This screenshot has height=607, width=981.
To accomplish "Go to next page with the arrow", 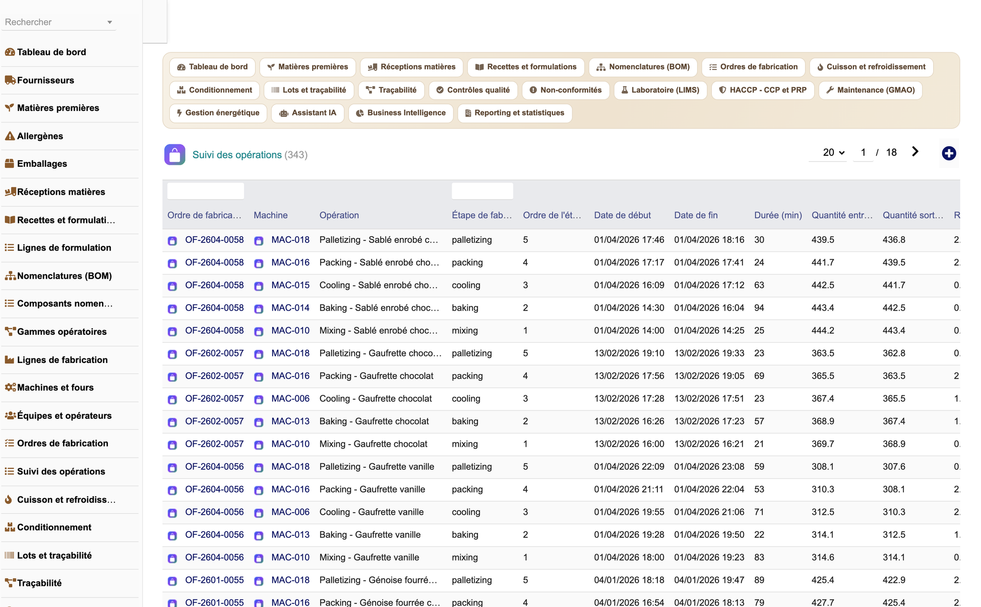I will (x=915, y=152).
